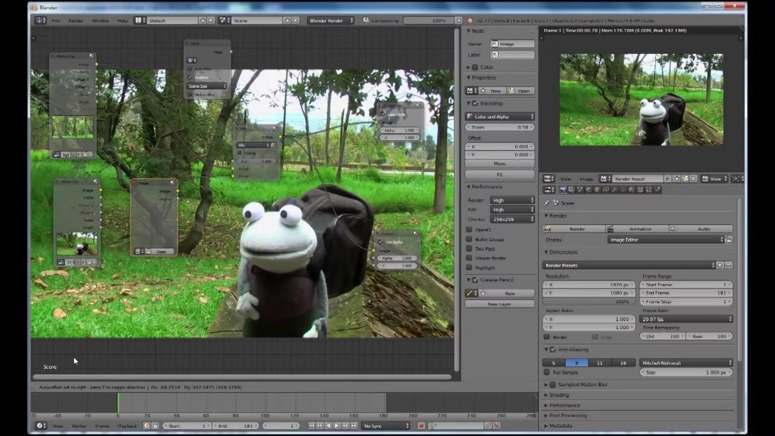Screen dimensions: 775x436
Task: Select Scene tab in Properties editor
Action: pyautogui.click(x=580, y=190)
